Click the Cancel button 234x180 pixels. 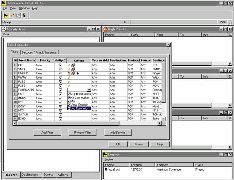139,144
